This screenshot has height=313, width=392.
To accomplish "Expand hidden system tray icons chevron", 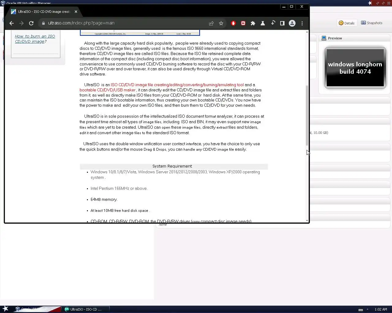I will coord(367,309).
